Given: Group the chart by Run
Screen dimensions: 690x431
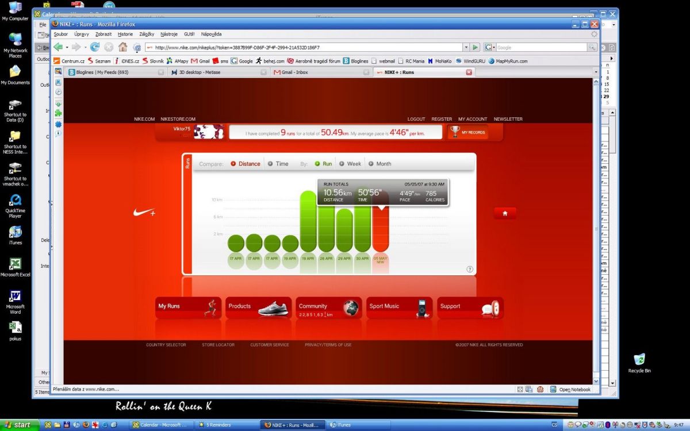Looking at the screenshot, I should (323, 164).
